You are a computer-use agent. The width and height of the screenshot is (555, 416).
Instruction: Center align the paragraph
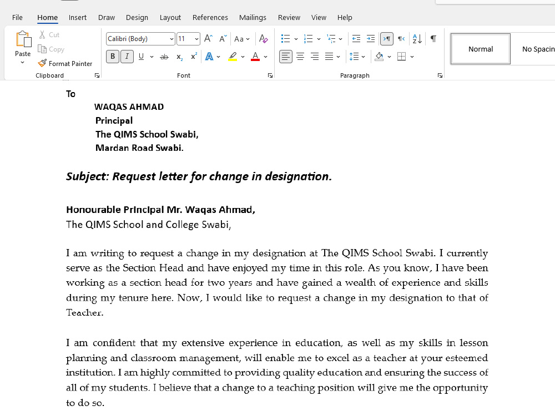tap(300, 56)
